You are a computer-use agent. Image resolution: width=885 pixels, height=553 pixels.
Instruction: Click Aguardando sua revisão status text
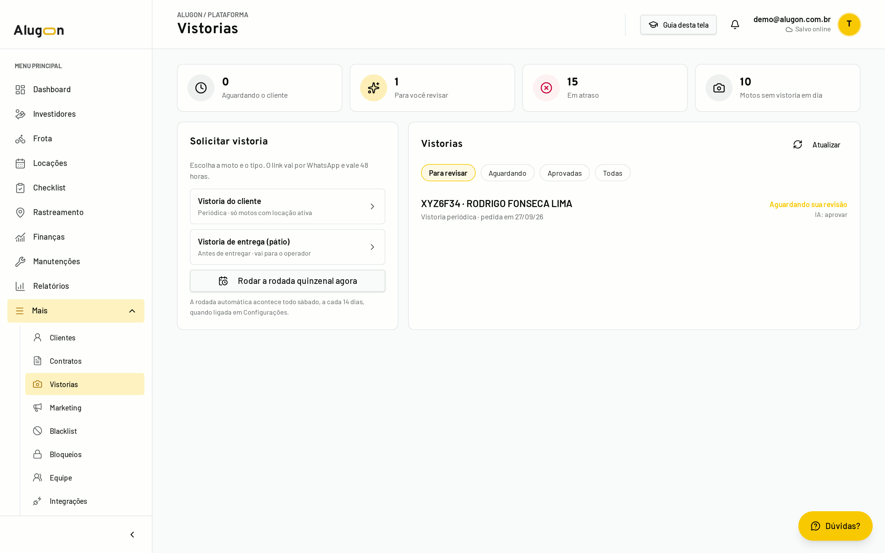click(808, 204)
